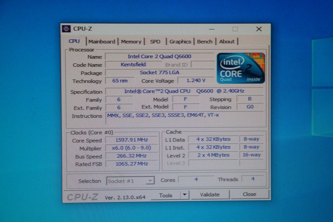Go to the Graphics tab
Image resolution: width=333 pixels, height=222 pixels.
click(x=180, y=42)
